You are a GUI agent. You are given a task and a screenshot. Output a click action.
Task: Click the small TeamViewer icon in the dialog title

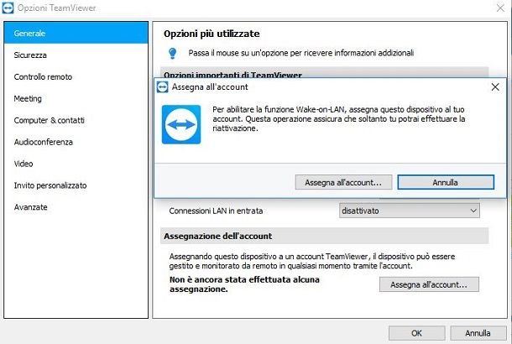click(162, 87)
